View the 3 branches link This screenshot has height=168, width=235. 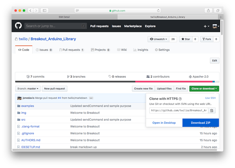76,77
